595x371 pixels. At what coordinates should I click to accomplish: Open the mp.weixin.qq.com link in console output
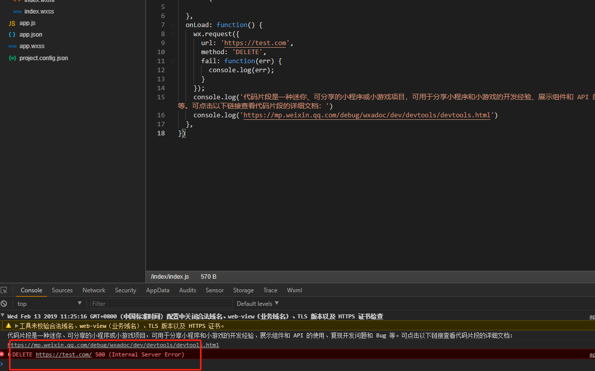113,345
